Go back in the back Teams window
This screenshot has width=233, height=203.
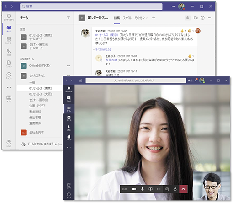click(6, 6)
